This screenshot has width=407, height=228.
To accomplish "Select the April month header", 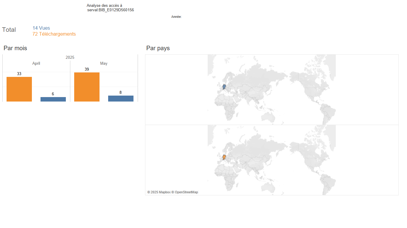I will click(36, 64).
